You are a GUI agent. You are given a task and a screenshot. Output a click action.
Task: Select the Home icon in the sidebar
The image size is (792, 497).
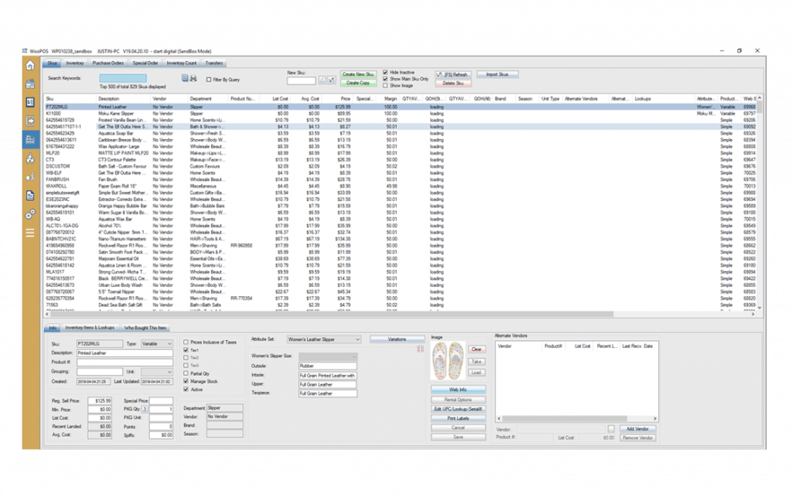[32, 67]
